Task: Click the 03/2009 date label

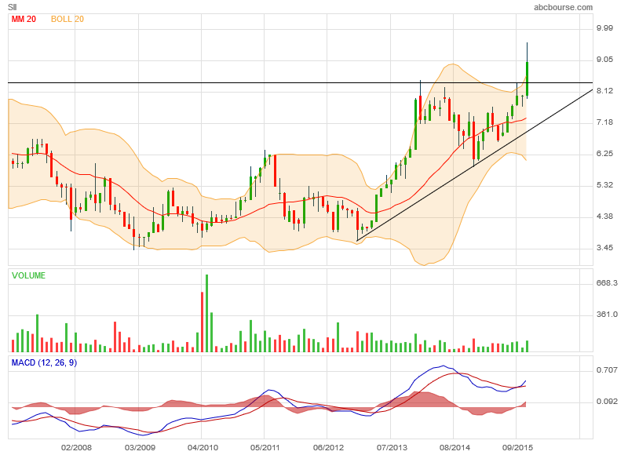Action: coord(140,447)
